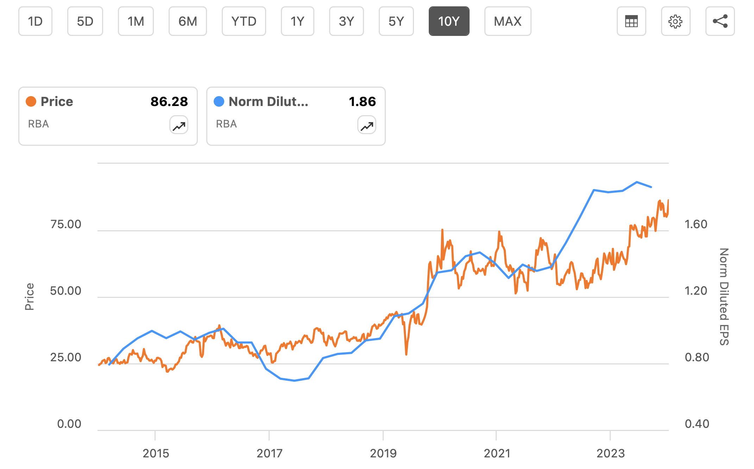Image resolution: width=754 pixels, height=469 pixels.
Task: Click the blue Norm Diluted EPS legend dot
Action: pyautogui.click(x=219, y=102)
